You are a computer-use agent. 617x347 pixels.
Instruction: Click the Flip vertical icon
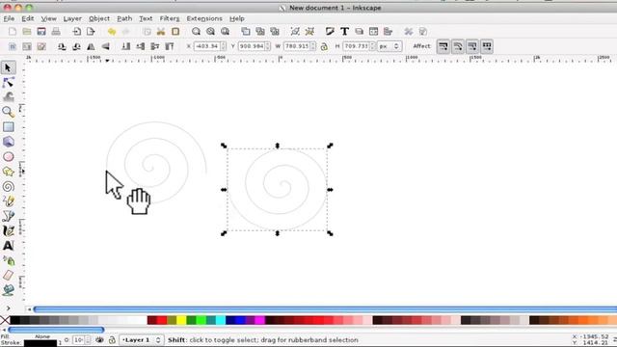point(105,46)
